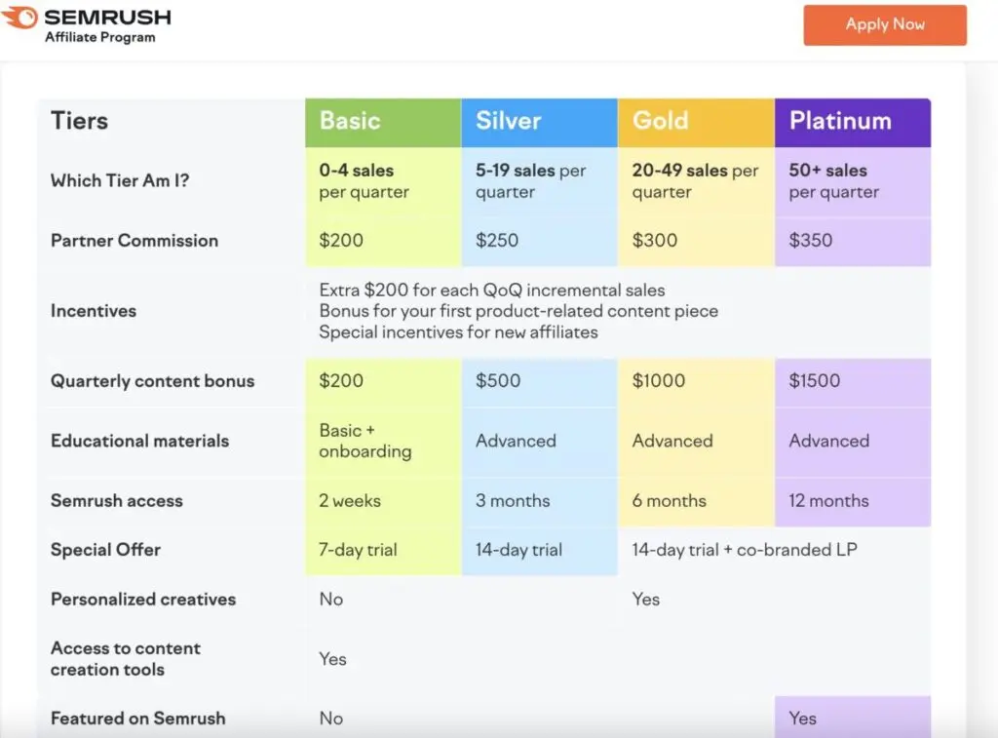The width and height of the screenshot is (998, 738).
Task: Select the "14-day trial + co-branded LP" offer
Action: [x=745, y=550]
